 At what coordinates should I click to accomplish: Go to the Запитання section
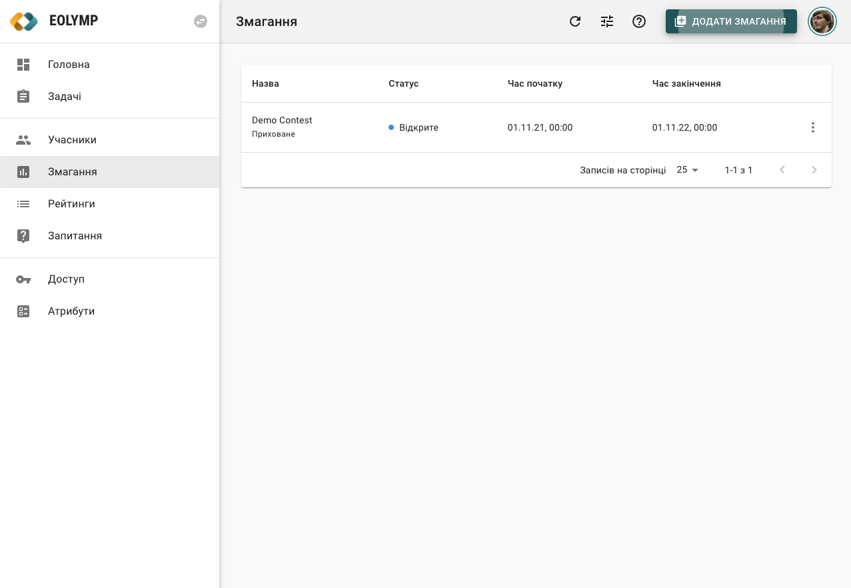[75, 236]
